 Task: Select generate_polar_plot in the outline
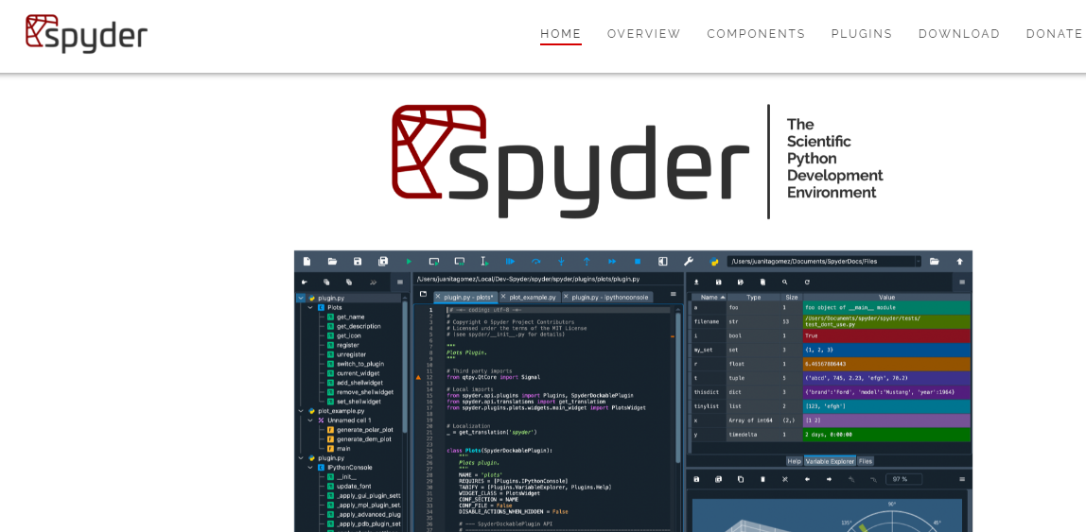(x=364, y=430)
